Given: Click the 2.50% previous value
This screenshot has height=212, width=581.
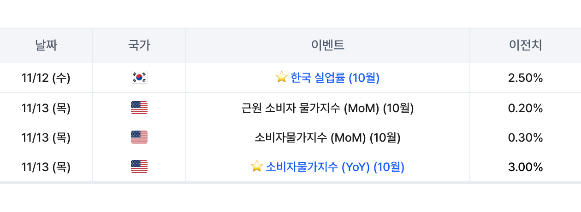Looking at the screenshot, I should tap(525, 78).
